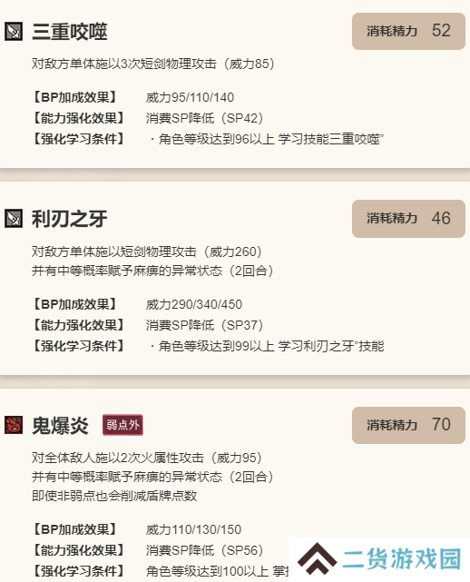This screenshot has height=582, width=470.
Task: Open the 利刃之牙 skill title
Action: coord(70,219)
